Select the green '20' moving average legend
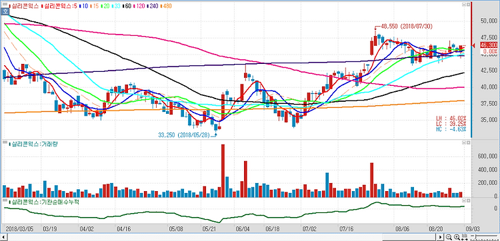This screenshot has height=241, width=500. (x=105, y=5)
